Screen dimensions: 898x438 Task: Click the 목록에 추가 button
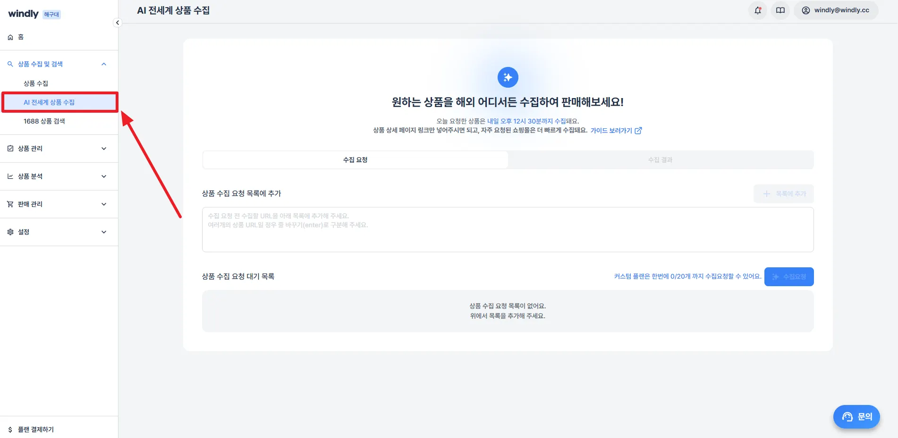(x=783, y=193)
